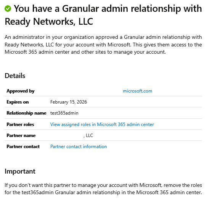Click the Granular admin relationship page heading
Image resolution: width=207 pixels, height=201 pixels.
(x=103, y=15)
